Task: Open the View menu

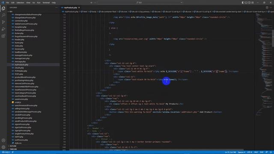Action: point(28,3)
